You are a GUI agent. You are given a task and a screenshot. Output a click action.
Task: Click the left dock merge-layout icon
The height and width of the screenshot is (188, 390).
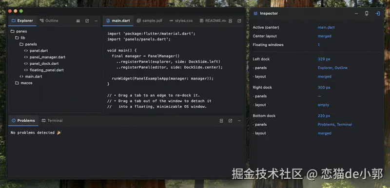tap(78, 21)
